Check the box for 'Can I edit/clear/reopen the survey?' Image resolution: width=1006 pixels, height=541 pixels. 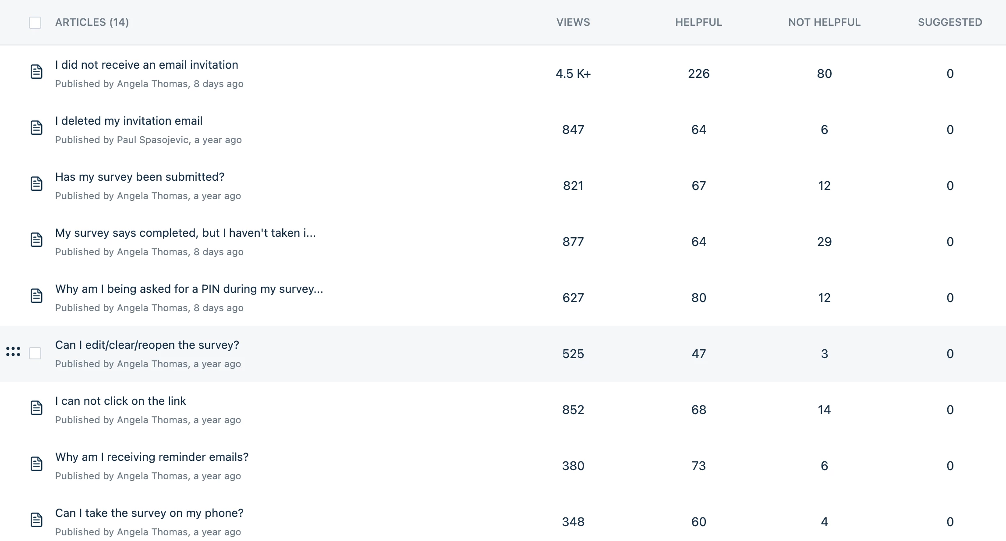point(35,353)
